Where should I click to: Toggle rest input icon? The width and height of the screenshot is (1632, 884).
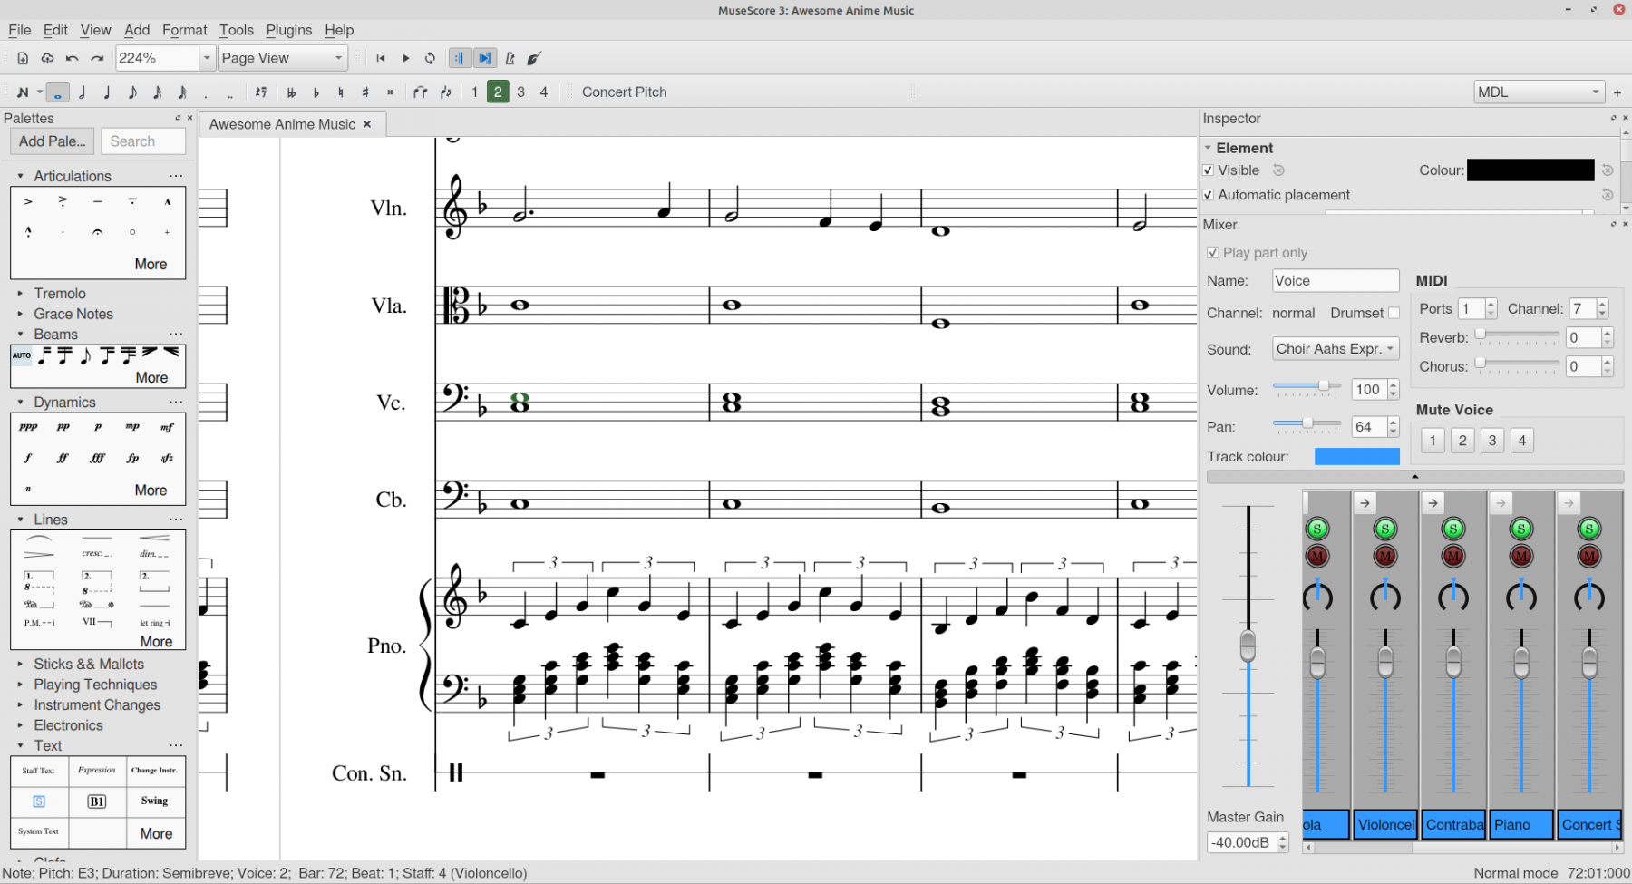(x=261, y=92)
